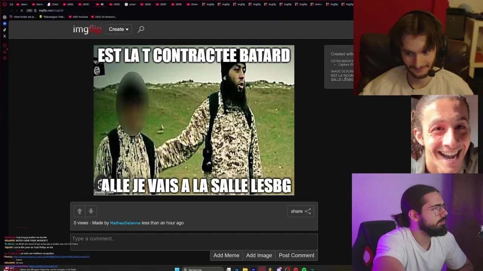Open the Windows Start menu
Image resolution: width=483 pixels, height=271 pixels.
coord(177,269)
